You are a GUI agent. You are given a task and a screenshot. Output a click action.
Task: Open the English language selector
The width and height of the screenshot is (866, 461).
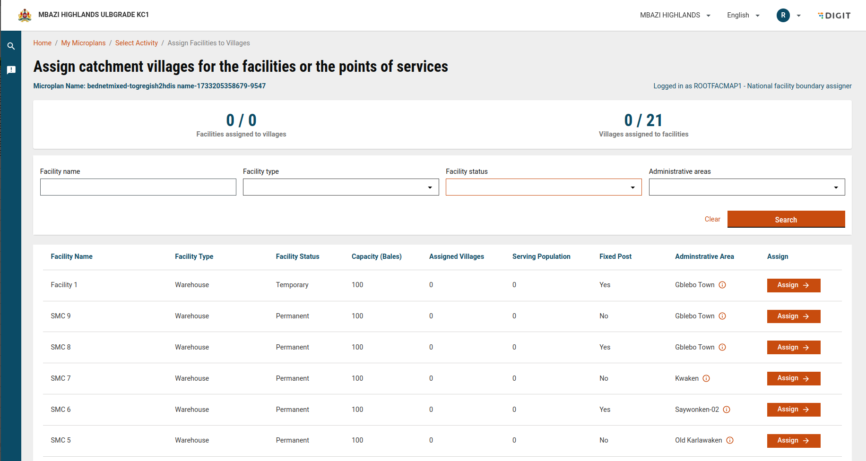pos(743,15)
